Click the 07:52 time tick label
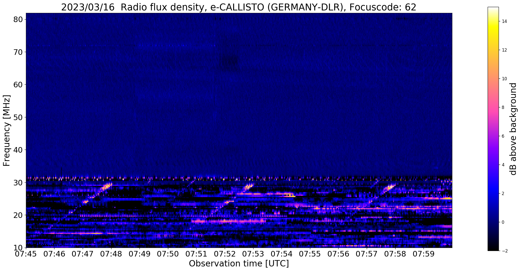This screenshot has height=271, width=521. coord(225,254)
